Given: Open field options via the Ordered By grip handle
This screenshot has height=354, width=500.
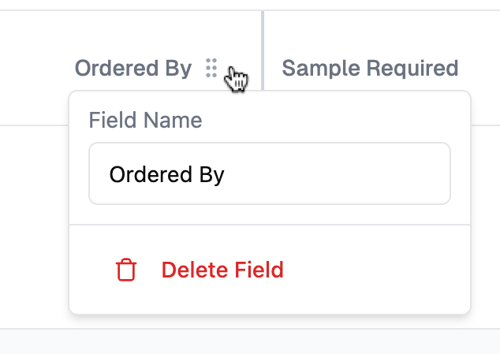Looking at the screenshot, I should (211, 69).
